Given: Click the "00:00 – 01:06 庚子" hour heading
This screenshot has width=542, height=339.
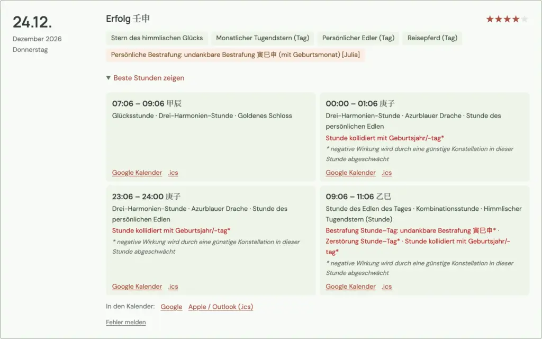Looking at the screenshot, I should [x=360, y=103].
